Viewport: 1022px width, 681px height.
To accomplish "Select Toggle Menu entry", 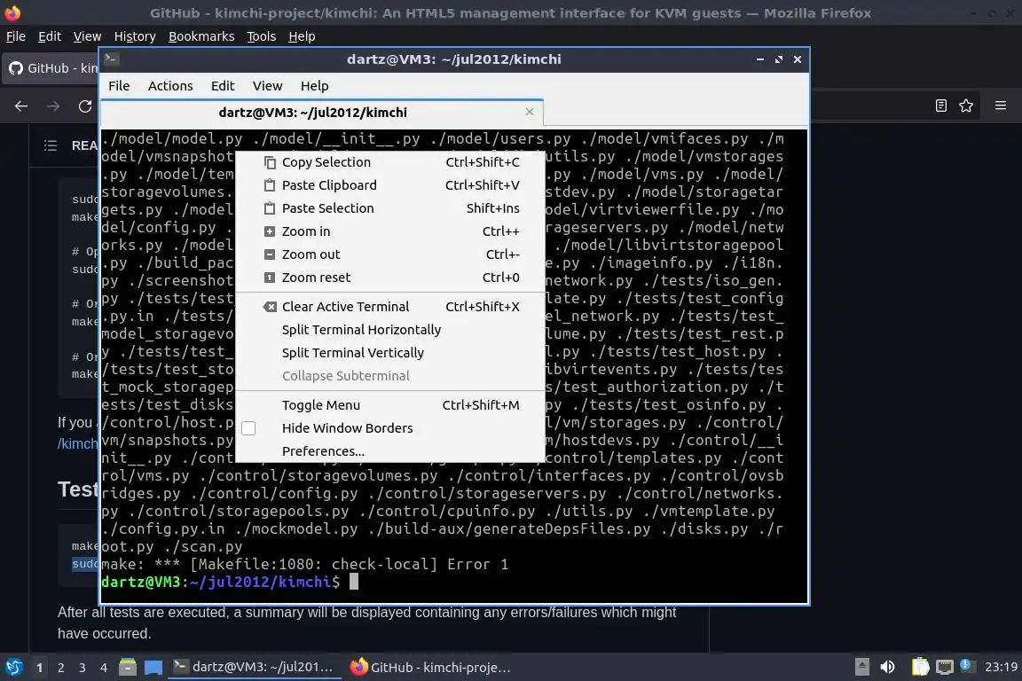I will pos(389,405).
